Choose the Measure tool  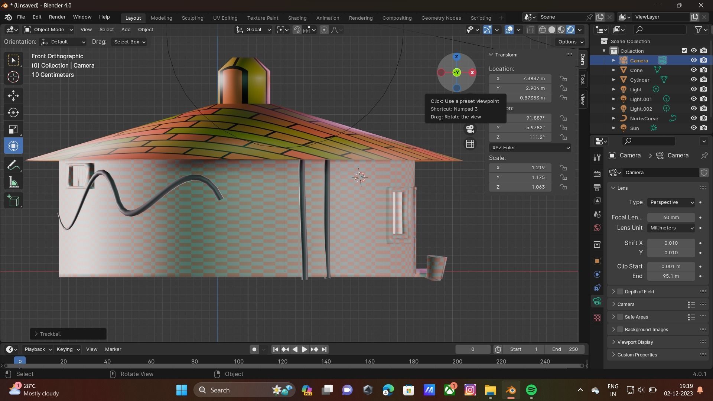point(13,182)
